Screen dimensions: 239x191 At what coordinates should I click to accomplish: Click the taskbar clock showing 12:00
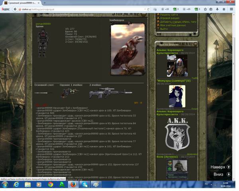tap(225, 185)
